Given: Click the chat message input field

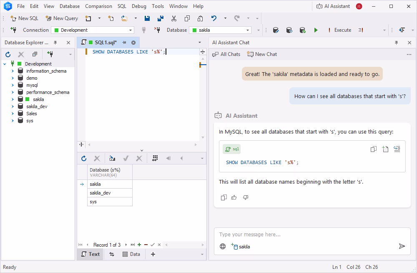Looking at the screenshot, I should [x=312, y=235].
